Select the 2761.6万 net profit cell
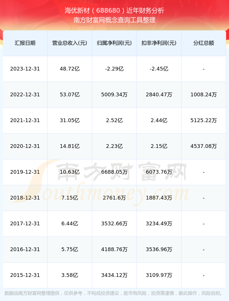Screen dimensions: 229x301 pos(114,198)
